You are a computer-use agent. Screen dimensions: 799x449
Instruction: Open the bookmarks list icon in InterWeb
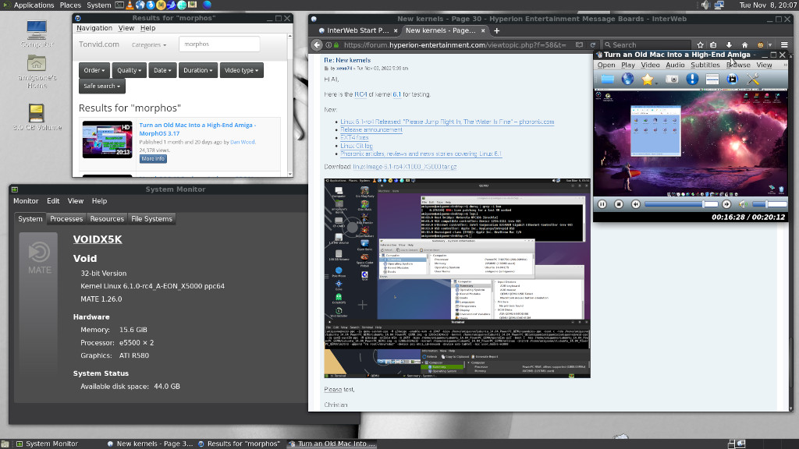point(713,44)
